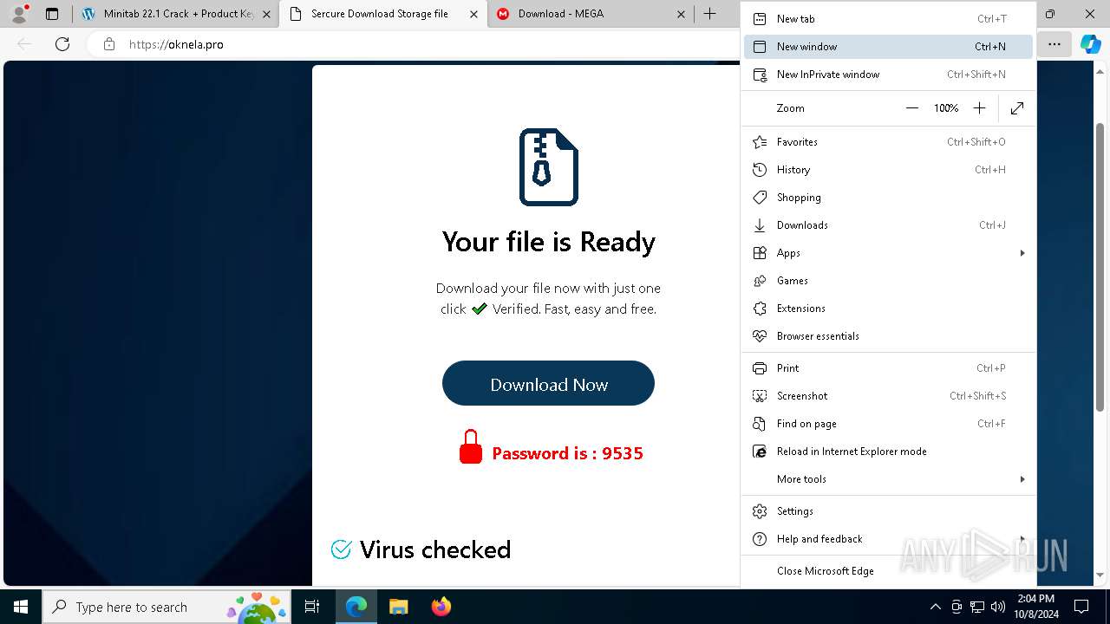Open Shopping from the menu
The width and height of the screenshot is (1110, 624).
click(x=888, y=198)
